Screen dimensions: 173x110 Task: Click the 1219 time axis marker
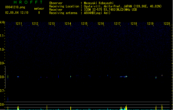150,24
